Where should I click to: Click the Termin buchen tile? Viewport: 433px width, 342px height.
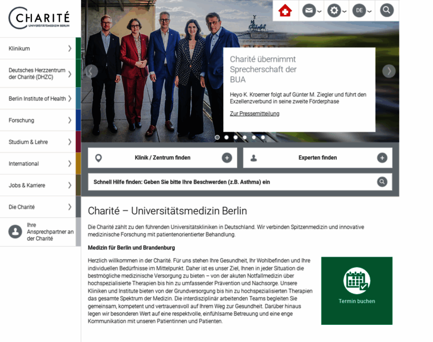tap(357, 291)
